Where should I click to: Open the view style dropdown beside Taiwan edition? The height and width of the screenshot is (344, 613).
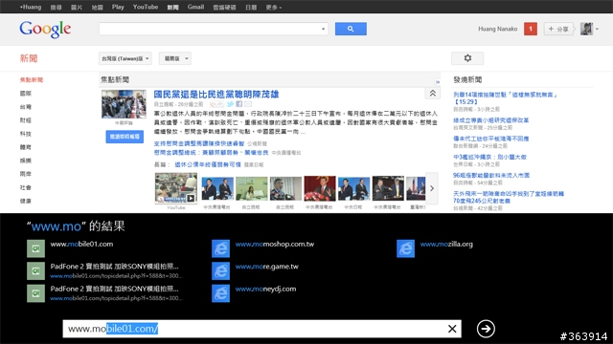pos(174,58)
